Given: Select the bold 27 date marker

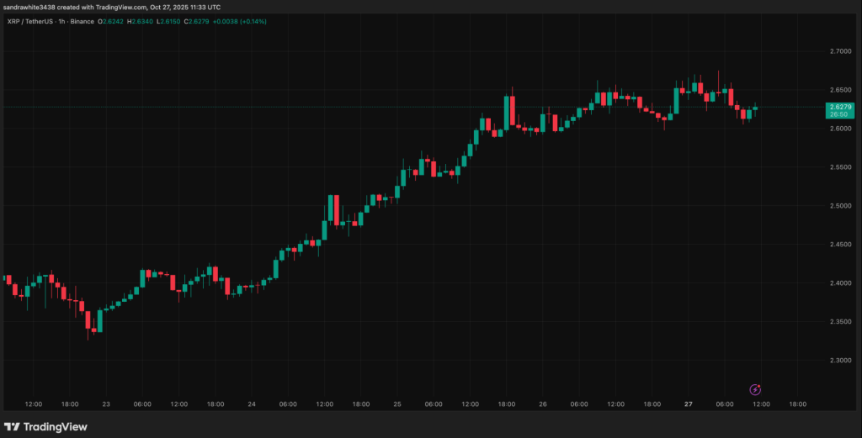Looking at the screenshot, I should pyautogui.click(x=689, y=404).
